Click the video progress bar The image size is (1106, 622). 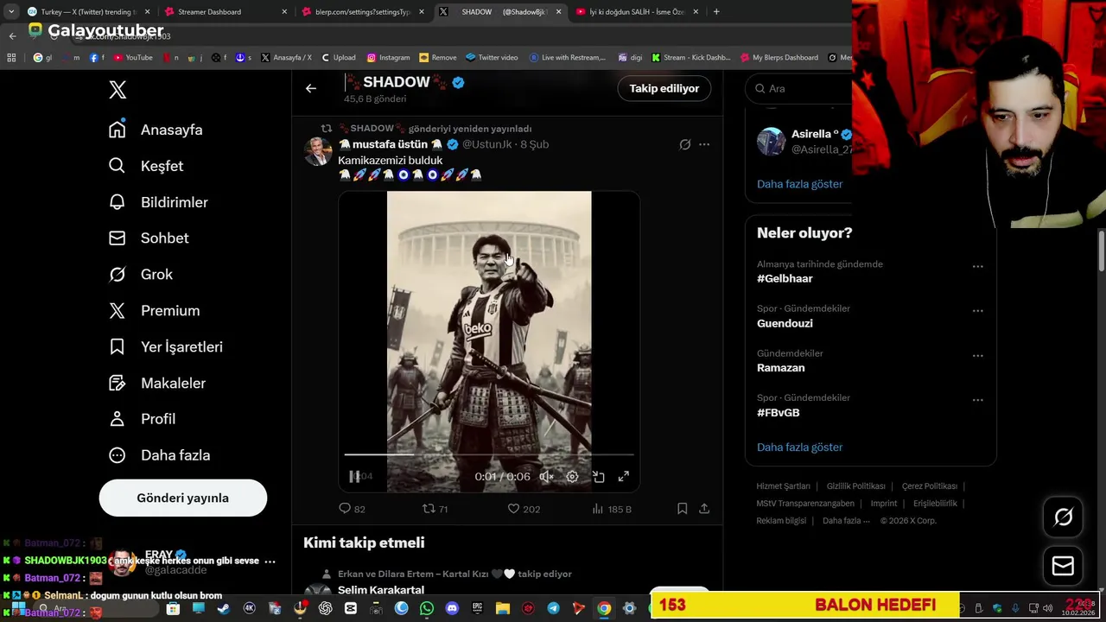489,454
